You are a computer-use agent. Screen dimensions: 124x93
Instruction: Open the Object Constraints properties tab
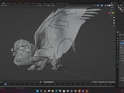pyautogui.click(x=118, y=59)
